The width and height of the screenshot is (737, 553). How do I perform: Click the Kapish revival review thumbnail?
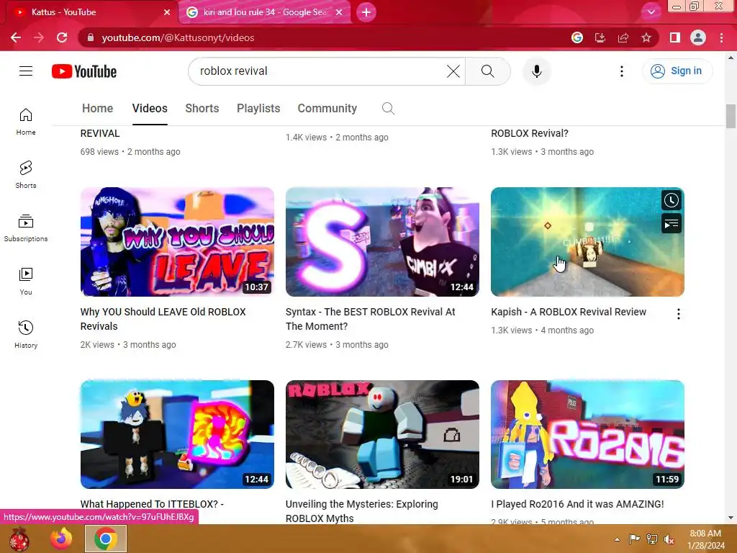(x=587, y=242)
